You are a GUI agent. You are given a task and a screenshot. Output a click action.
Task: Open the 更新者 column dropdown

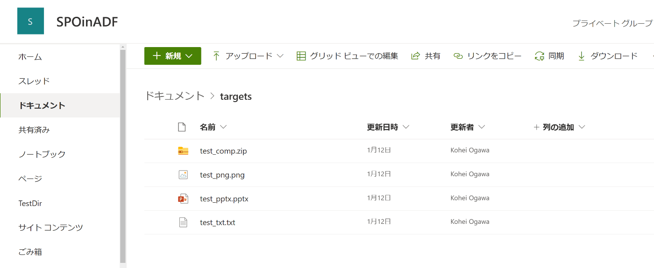coord(482,127)
